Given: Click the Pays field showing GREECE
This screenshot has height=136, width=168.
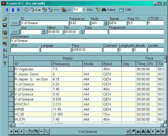Looking at the screenshot, I should click(x=87, y=50).
